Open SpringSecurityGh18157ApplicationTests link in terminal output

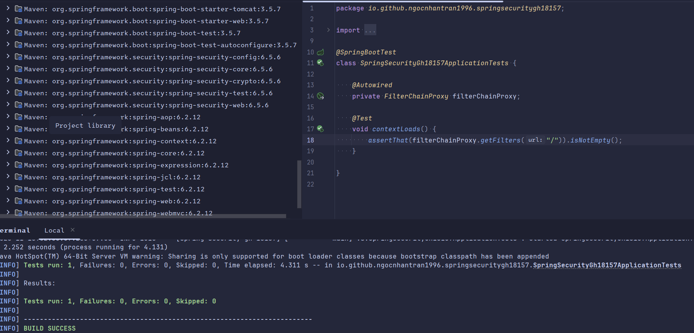(x=607, y=265)
